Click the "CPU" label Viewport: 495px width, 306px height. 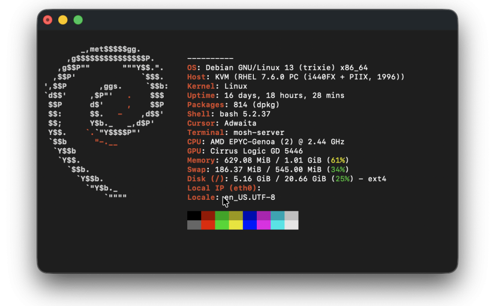(x=194, y=142)
